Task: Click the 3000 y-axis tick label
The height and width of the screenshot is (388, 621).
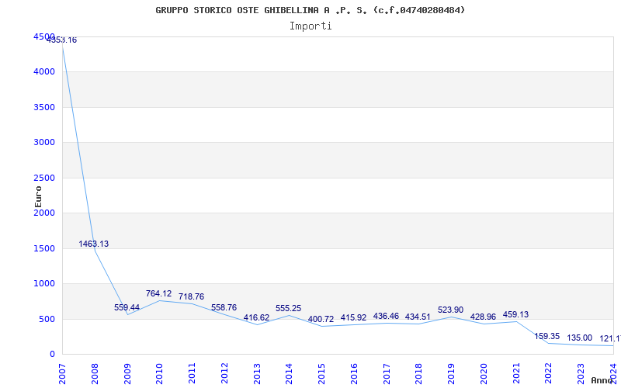Action: coord(44,143)
